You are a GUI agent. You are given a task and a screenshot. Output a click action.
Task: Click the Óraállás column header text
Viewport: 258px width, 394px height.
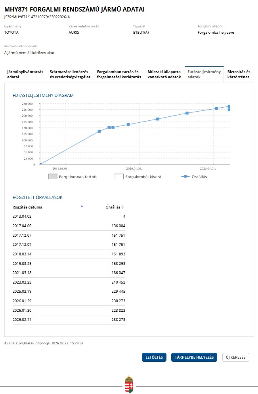pos(113,207)
